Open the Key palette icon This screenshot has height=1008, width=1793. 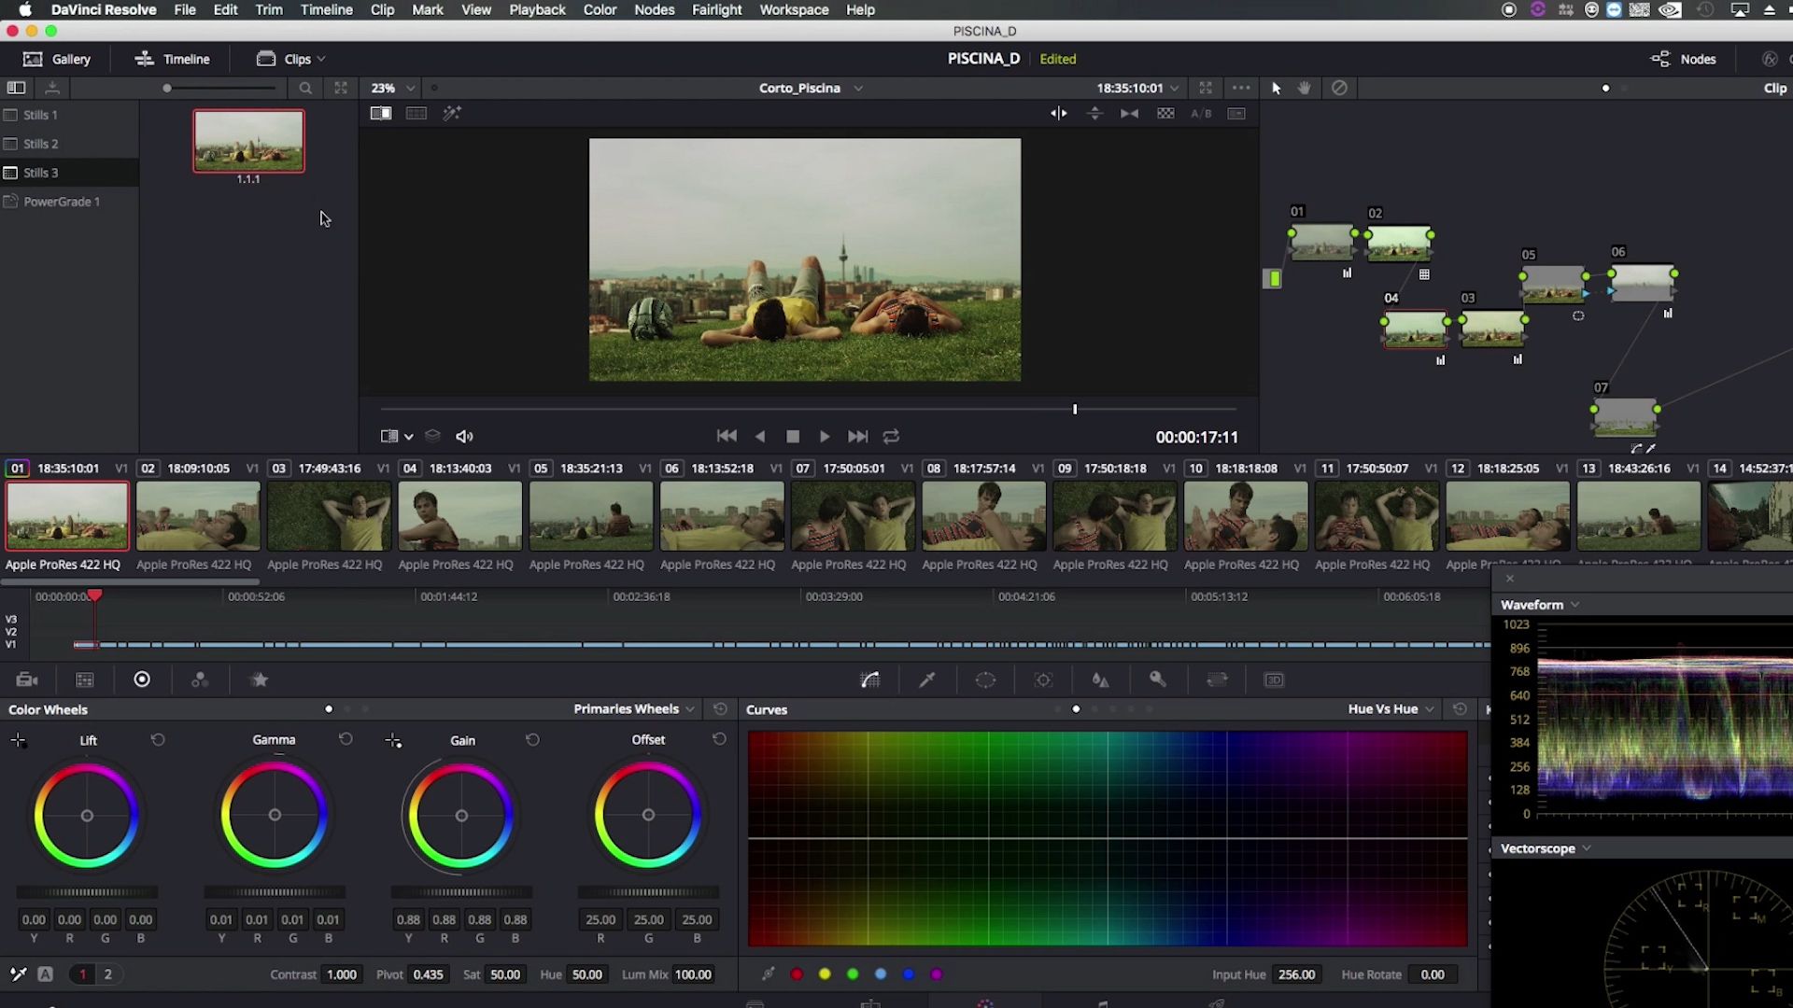coord(1158,679)
